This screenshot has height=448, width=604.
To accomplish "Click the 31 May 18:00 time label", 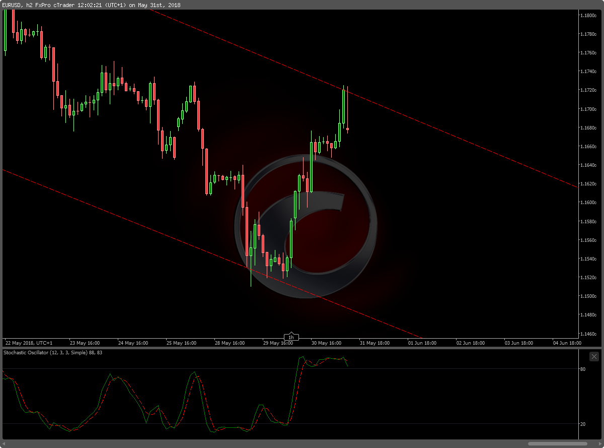I will tap(374, 343).
